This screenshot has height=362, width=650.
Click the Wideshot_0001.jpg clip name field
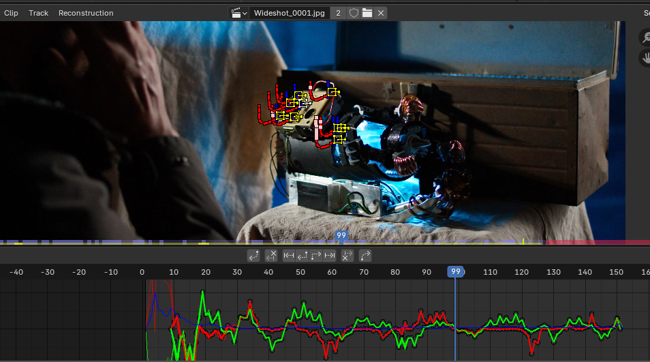pos(289,13)
